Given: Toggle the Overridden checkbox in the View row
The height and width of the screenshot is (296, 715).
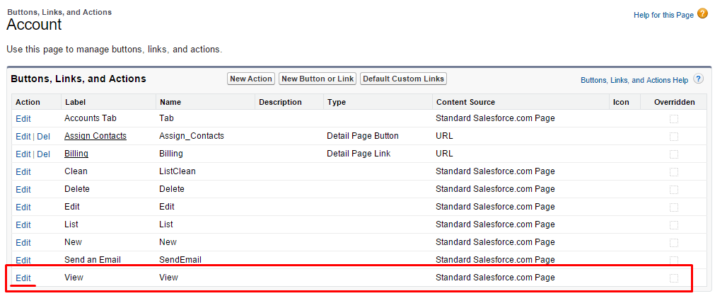Looking at the screenshot, I should (x=674, y=278).
